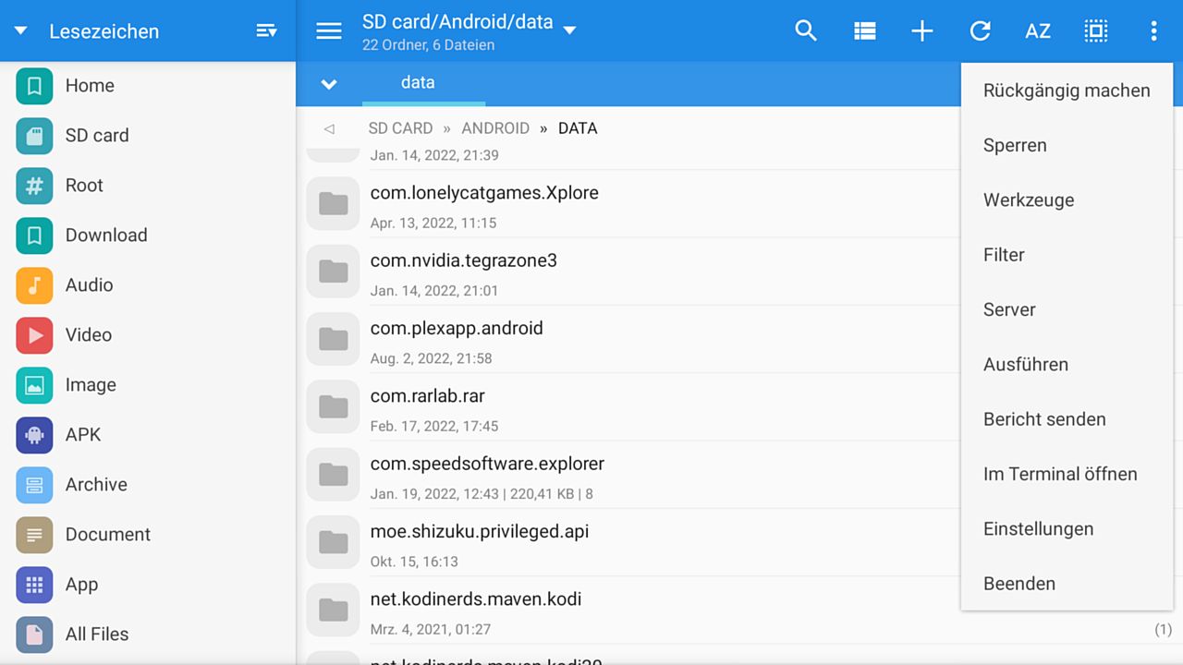Select Ausführen menu entry
The height and width of the screenshot is (665, 1183).
1067,365
